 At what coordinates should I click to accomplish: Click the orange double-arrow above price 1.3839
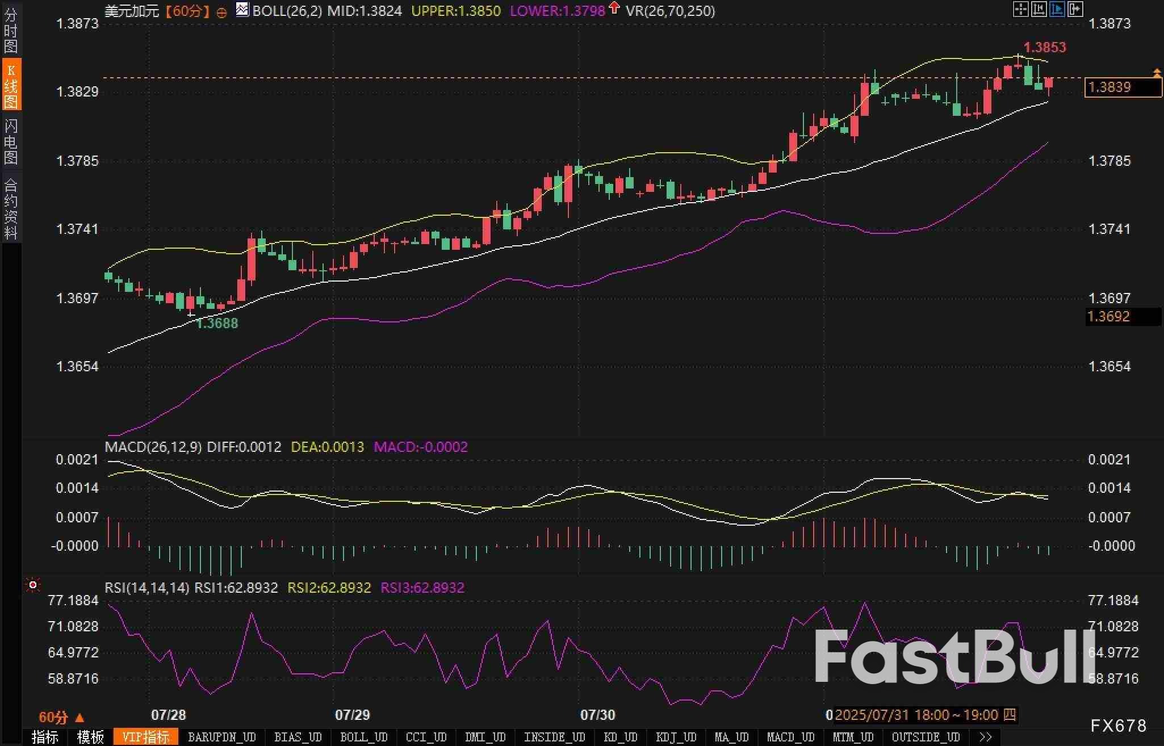click(1157, 72)
